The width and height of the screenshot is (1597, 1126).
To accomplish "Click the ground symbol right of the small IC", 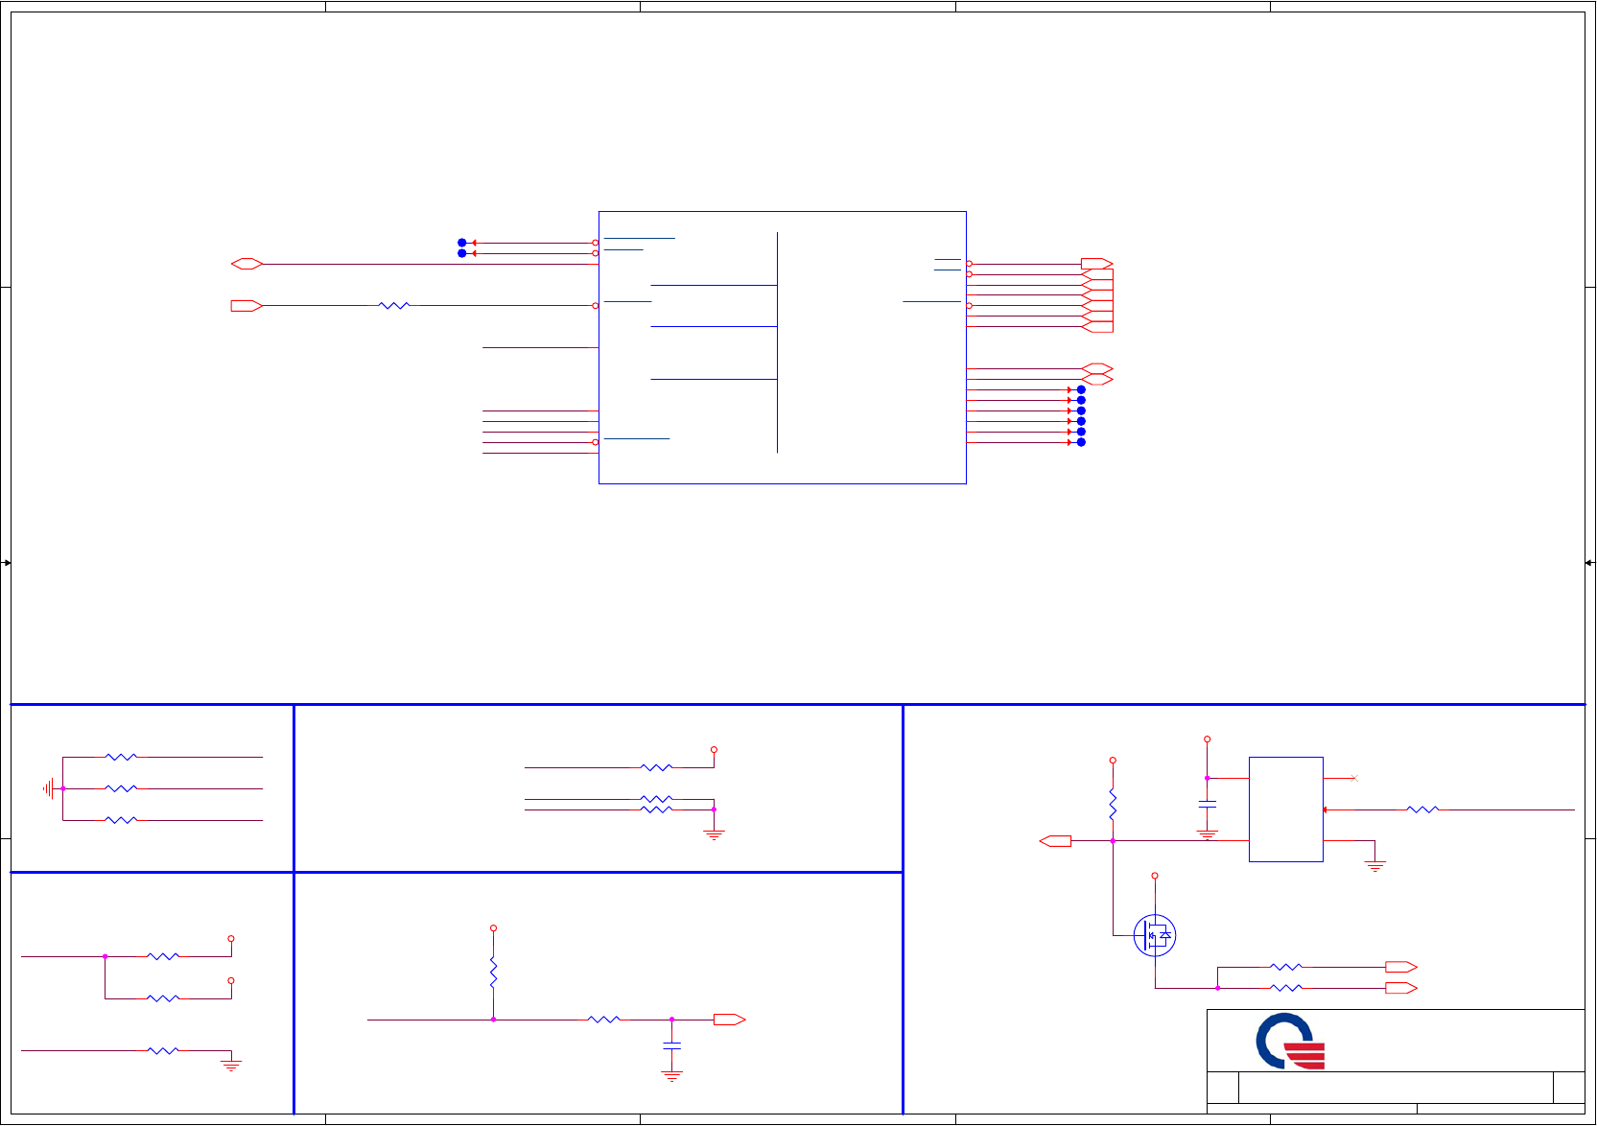I will point(1375,866).
